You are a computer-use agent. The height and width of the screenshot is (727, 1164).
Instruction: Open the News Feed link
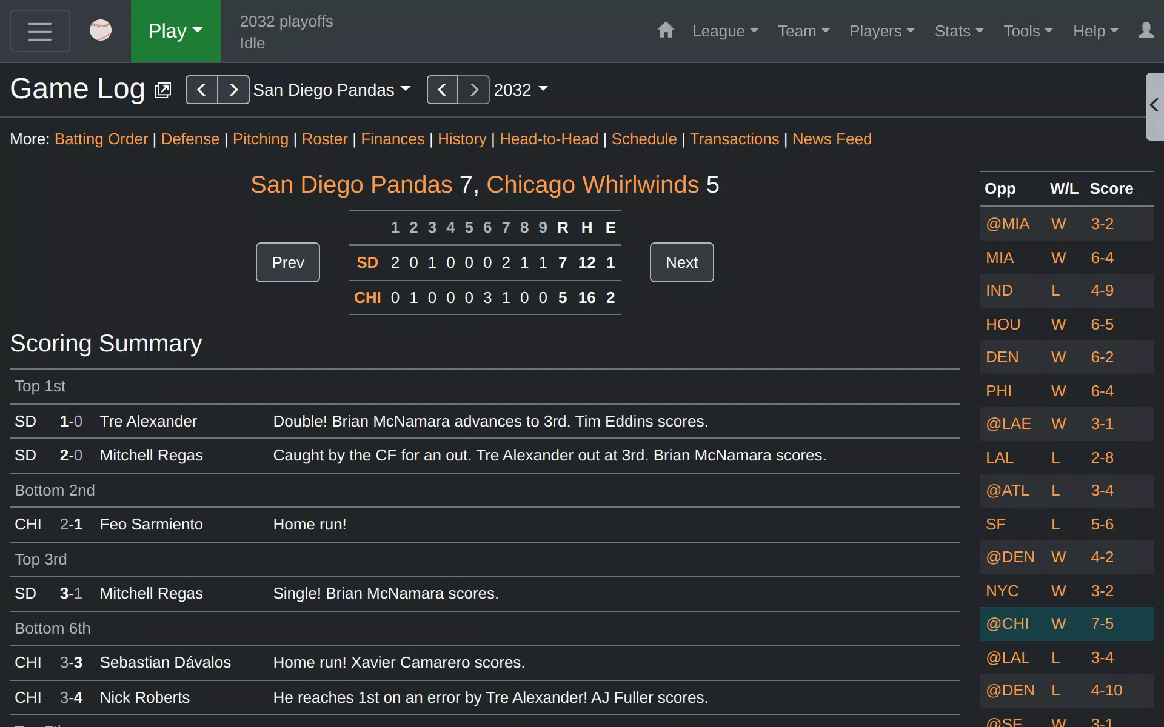pos(832,139)
